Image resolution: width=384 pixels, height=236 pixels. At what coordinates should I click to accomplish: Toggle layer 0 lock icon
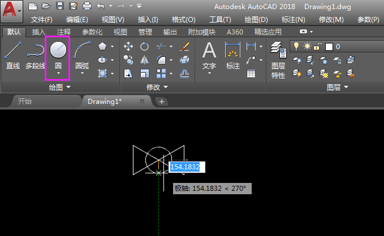pos(318,46)
